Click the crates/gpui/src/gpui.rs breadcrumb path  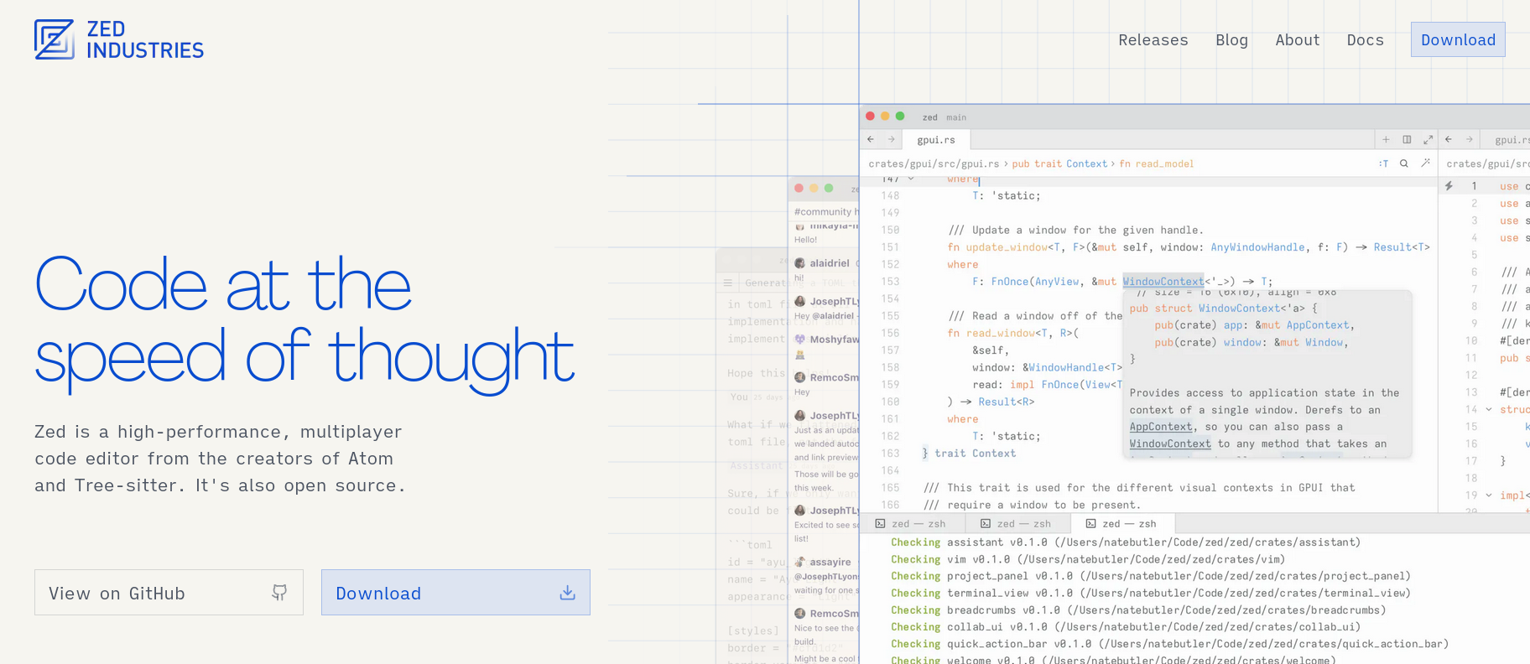pyautogui.click(x=934, y=163)
